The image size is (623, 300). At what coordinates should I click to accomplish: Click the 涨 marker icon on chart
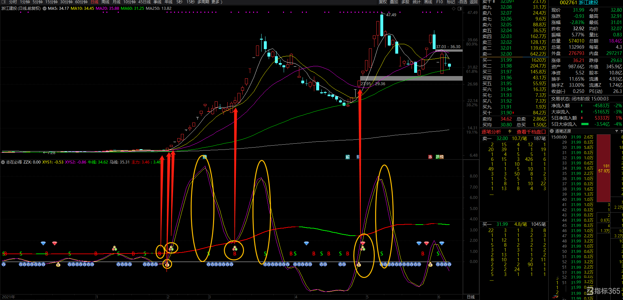tap(430, 157)
